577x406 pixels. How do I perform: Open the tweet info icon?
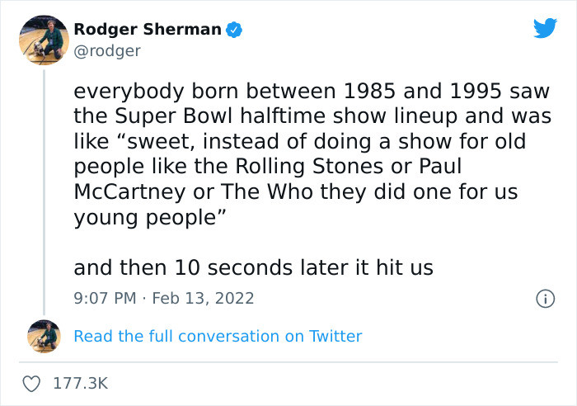[544, 298]
